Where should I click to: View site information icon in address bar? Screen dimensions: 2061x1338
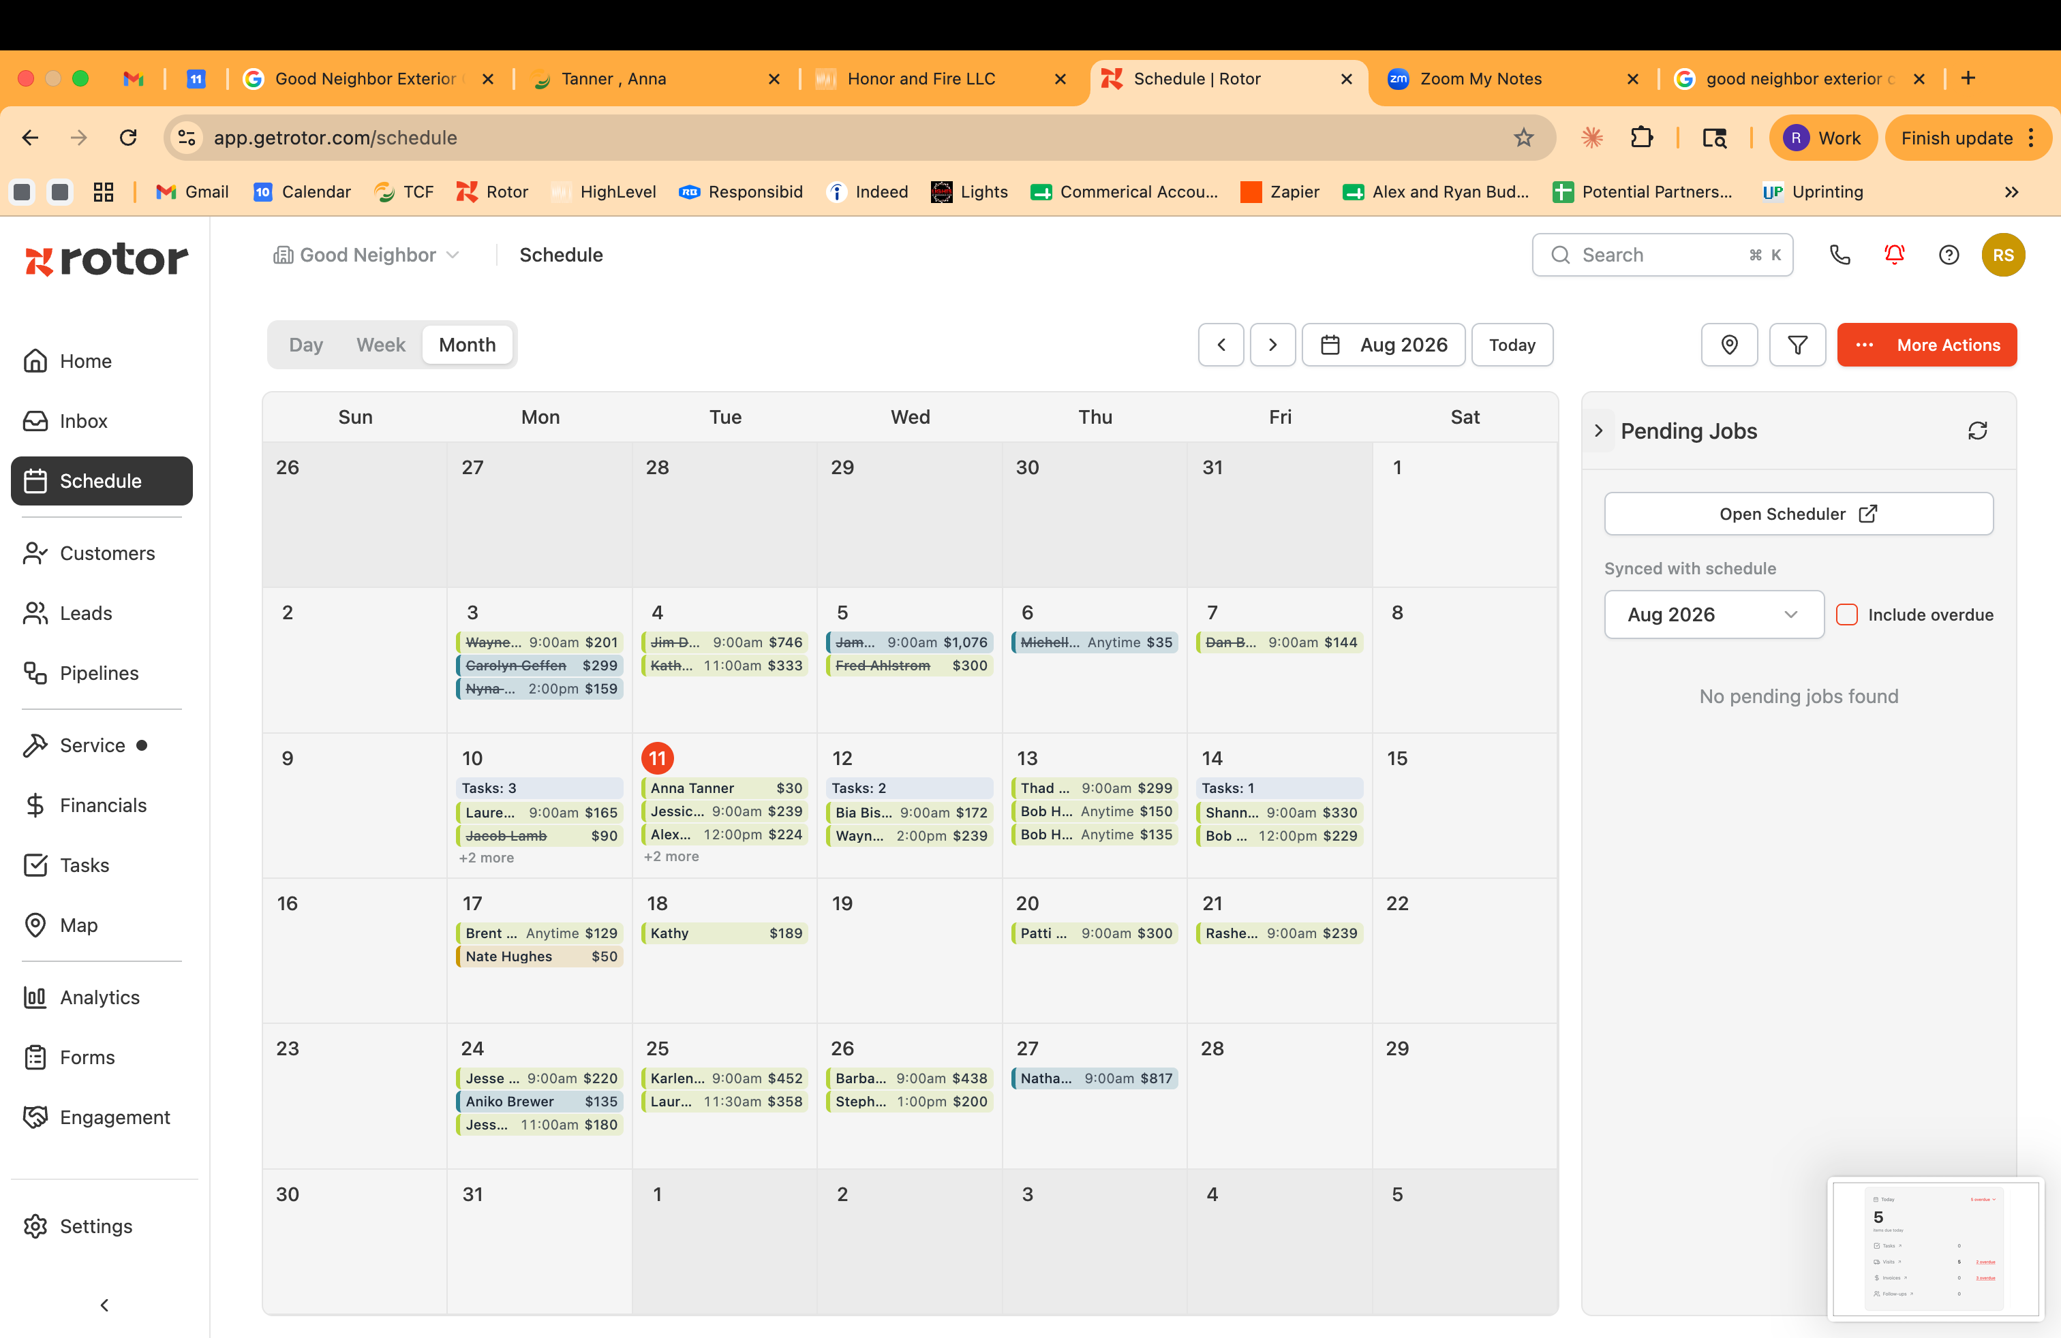point(187,138)
